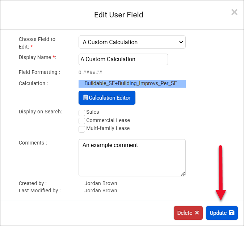244x226 pixels.
Task: Open the Calculation Editor
Action: (x=107, y=98)
